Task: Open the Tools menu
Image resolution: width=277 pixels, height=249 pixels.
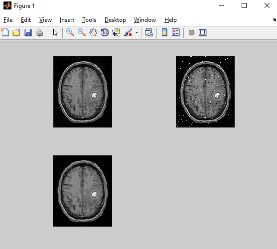Action: point(89,20)
